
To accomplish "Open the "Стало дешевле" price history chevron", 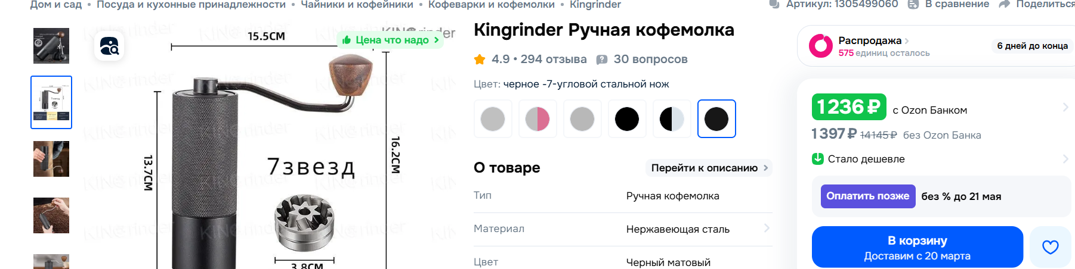I will tap(1065, 159).
